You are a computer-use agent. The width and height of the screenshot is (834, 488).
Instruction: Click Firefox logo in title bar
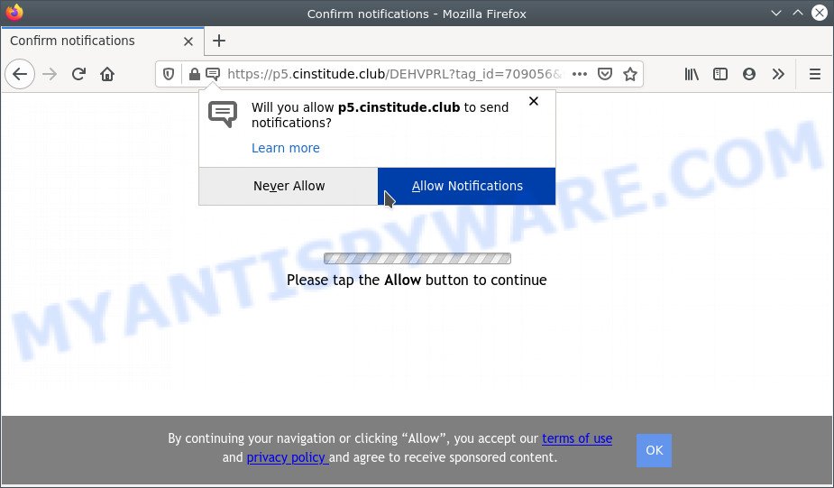pyautogui.click(x=14, y=13)
